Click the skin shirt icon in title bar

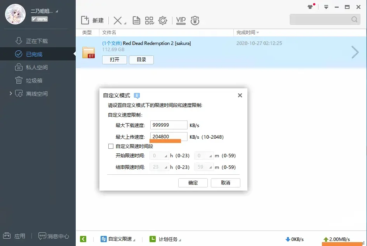[311, 7]
